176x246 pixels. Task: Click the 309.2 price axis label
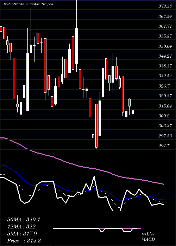164,116
